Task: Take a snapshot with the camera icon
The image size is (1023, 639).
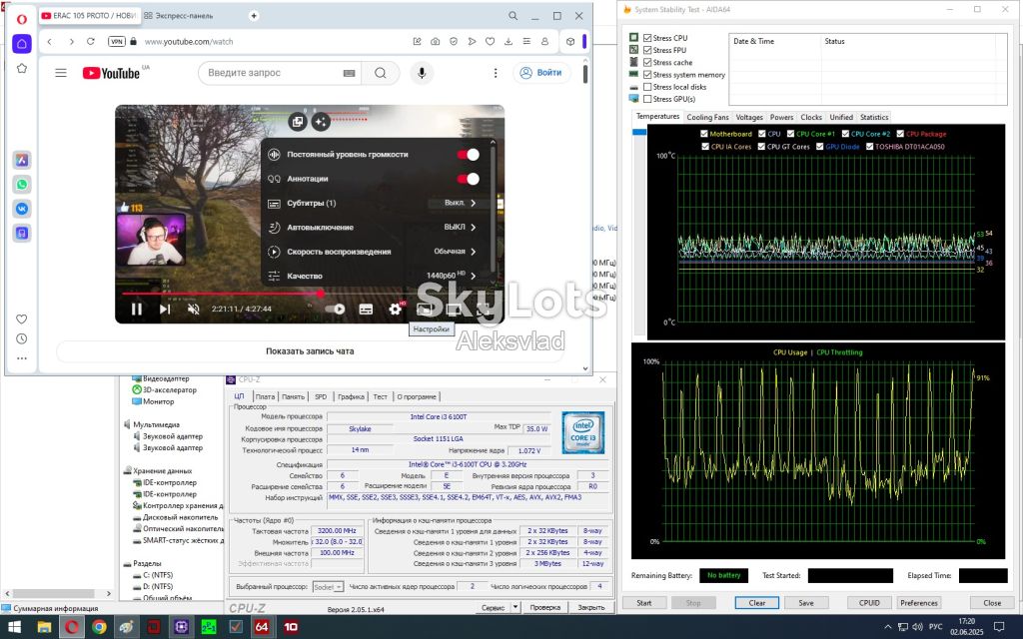Action: click(x=436, y=41)
